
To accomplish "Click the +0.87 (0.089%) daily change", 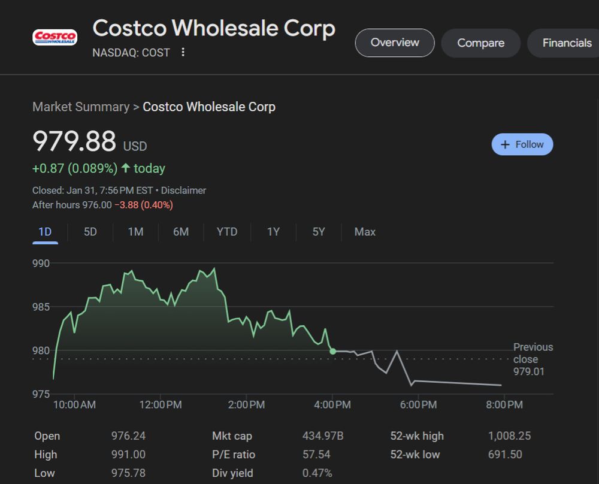I will click(75, 168).
